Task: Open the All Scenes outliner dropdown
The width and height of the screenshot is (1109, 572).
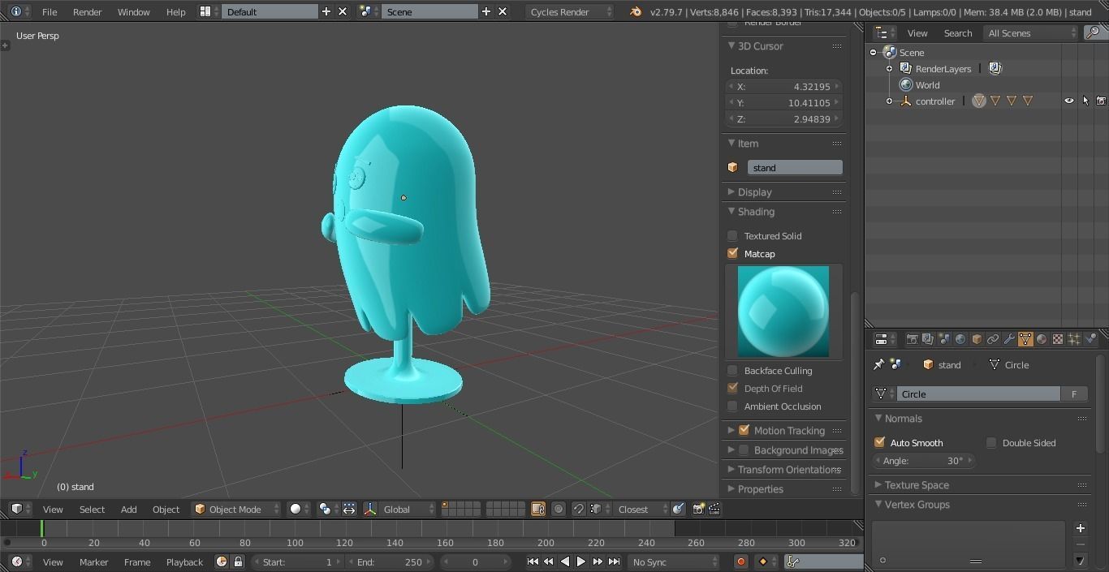Action: [x=1031, y=32]
